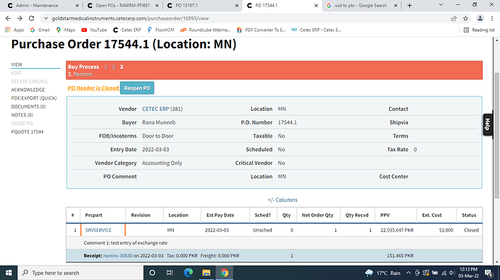Open the Roundcube Webmail bookmark
This screenshot has width=500, height=280.
[205, 30]
